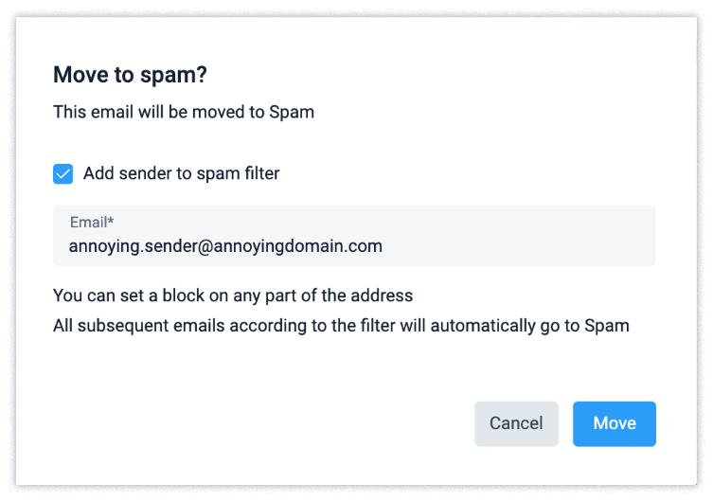This screenshot has width=713, height=502.
Task: Click "This email will be moved to Spam" text
Action: point(184,112)
